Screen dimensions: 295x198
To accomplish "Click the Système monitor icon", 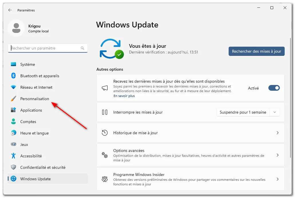I will pos(13,64).
